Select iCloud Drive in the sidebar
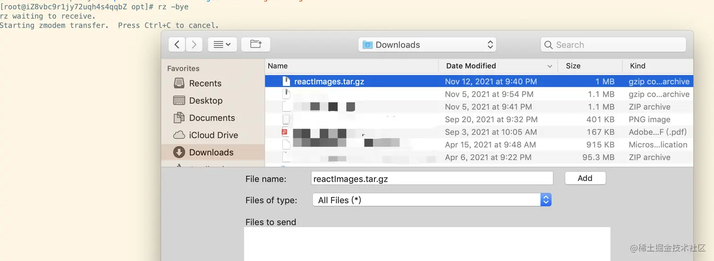 coord(213,135)
